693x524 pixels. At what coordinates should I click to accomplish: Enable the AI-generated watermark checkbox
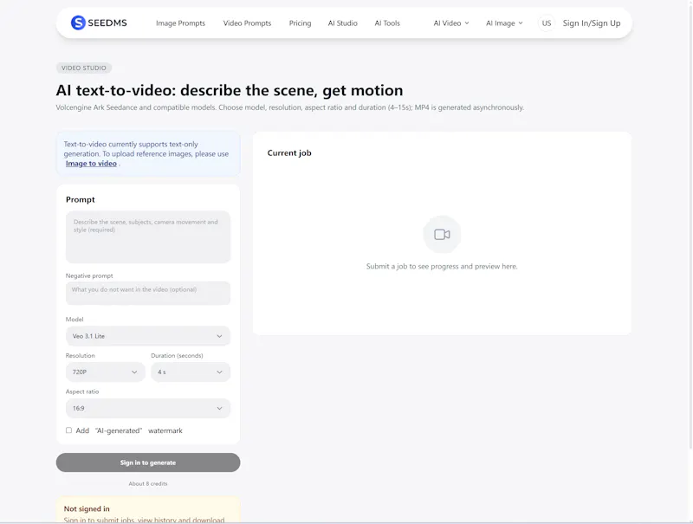coord(68,430)
